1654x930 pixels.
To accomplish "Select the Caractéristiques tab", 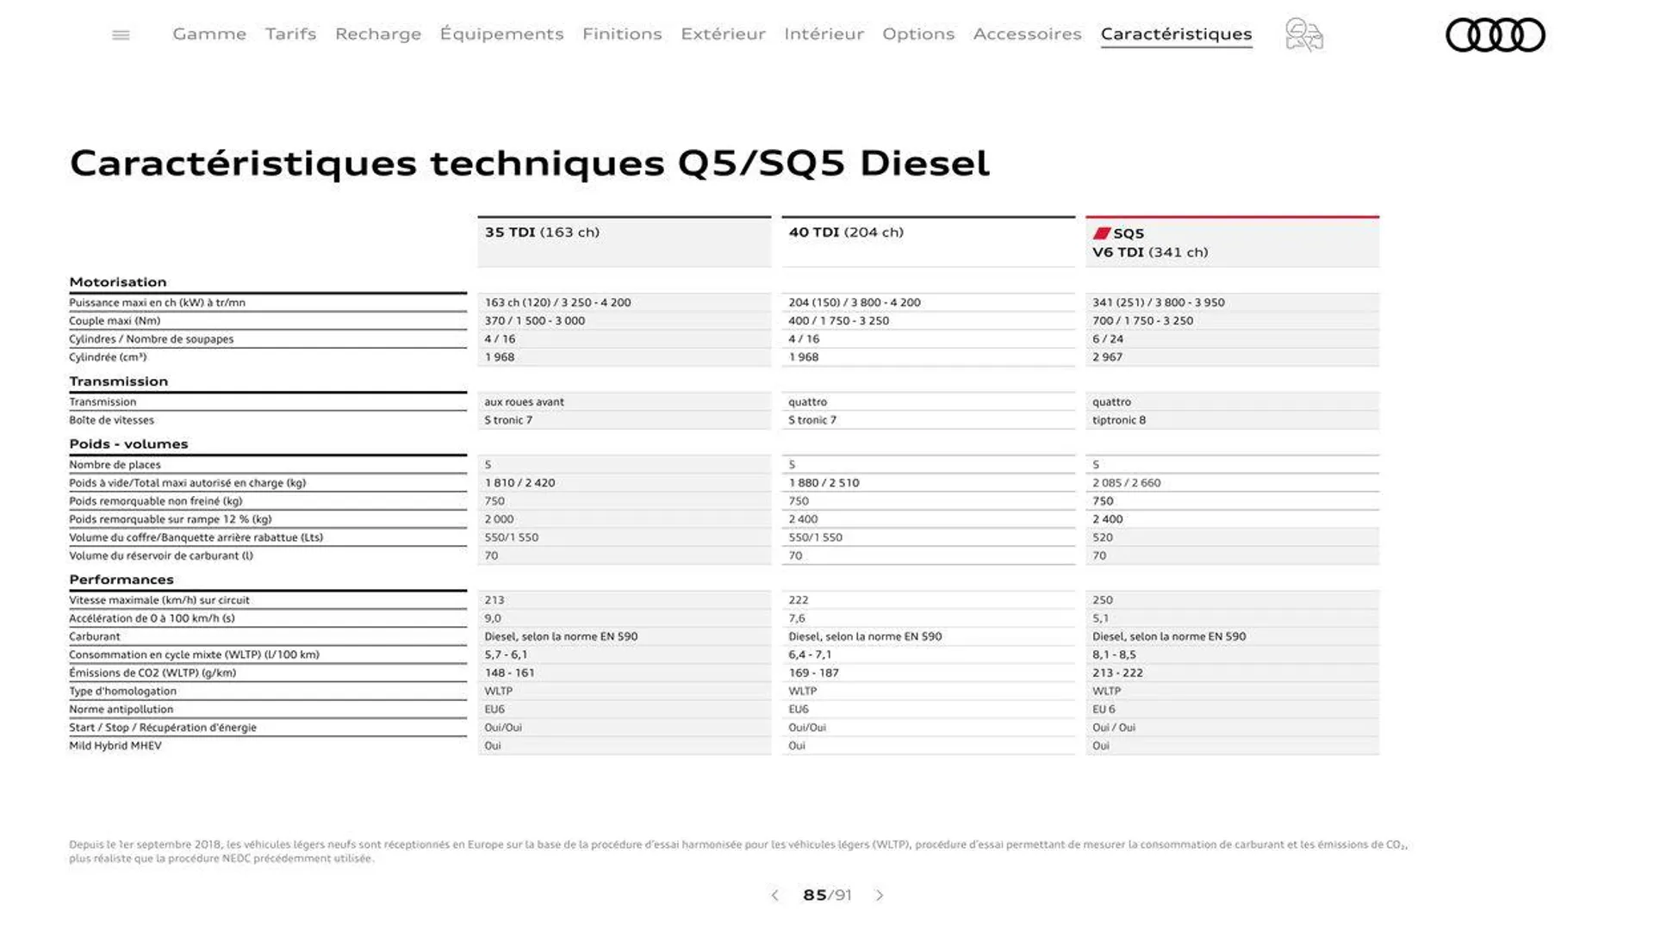I will click(x=1176, y=34).
